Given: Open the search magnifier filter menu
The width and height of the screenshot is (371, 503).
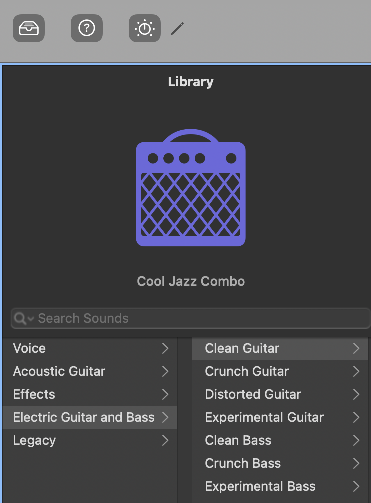Looking at the screenshot, I should coord(24,318).
